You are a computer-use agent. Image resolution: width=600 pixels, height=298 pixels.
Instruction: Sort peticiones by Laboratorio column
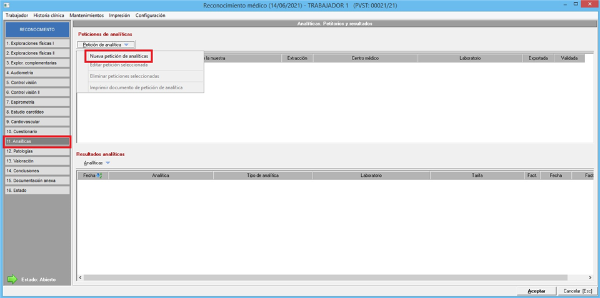[x=470, y=59]
